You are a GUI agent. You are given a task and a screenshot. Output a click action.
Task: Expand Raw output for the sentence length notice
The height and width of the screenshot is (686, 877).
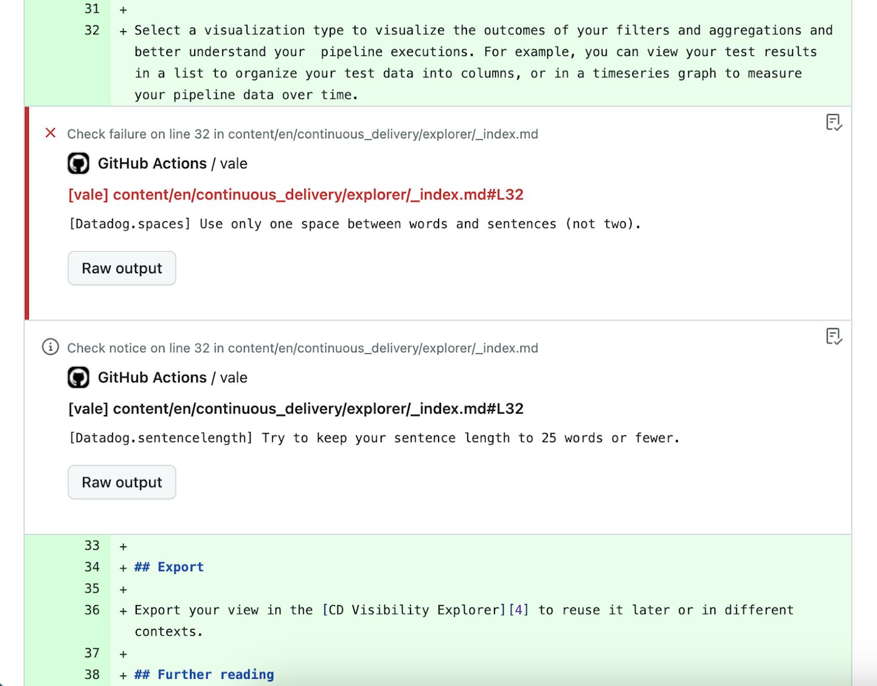point(122,482)
